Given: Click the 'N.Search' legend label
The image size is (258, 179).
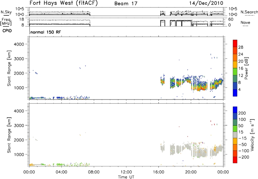Looking at the screenshot, I should coord(249,12).
